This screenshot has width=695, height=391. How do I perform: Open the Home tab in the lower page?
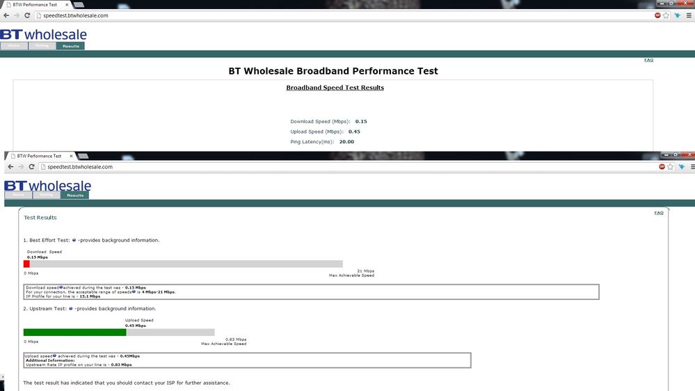[x=19, y=195]
